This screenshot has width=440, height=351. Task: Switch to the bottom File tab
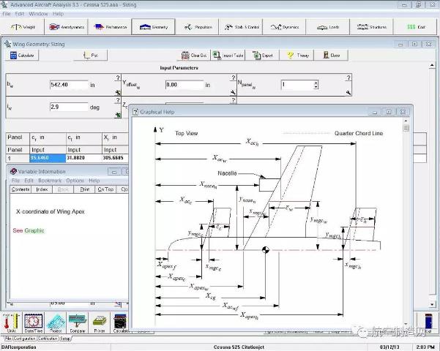point(8,339)
